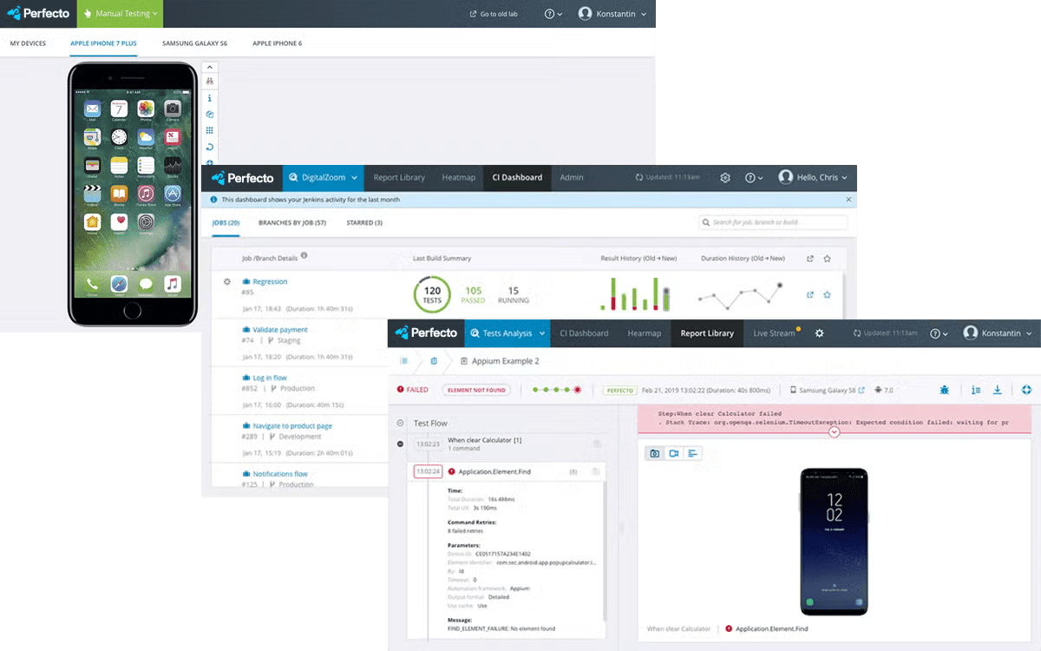
Task: Toggle the star in the column header
Action: click(x=827, y=259)
